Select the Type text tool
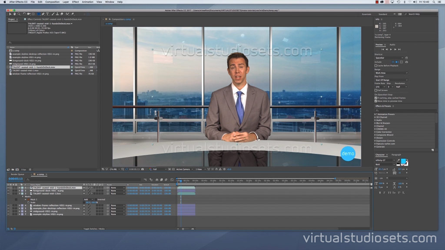The height and width of the screenshot is (250, 445). coord(47,14)
